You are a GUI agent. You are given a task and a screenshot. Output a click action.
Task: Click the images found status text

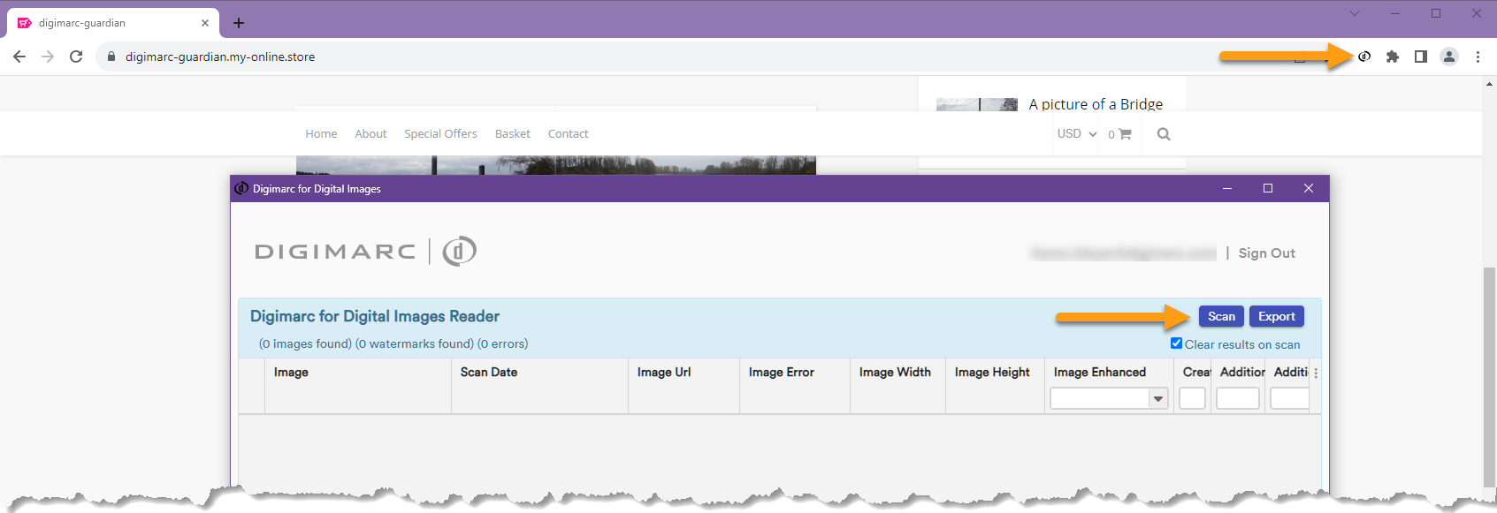coord(305,343)
